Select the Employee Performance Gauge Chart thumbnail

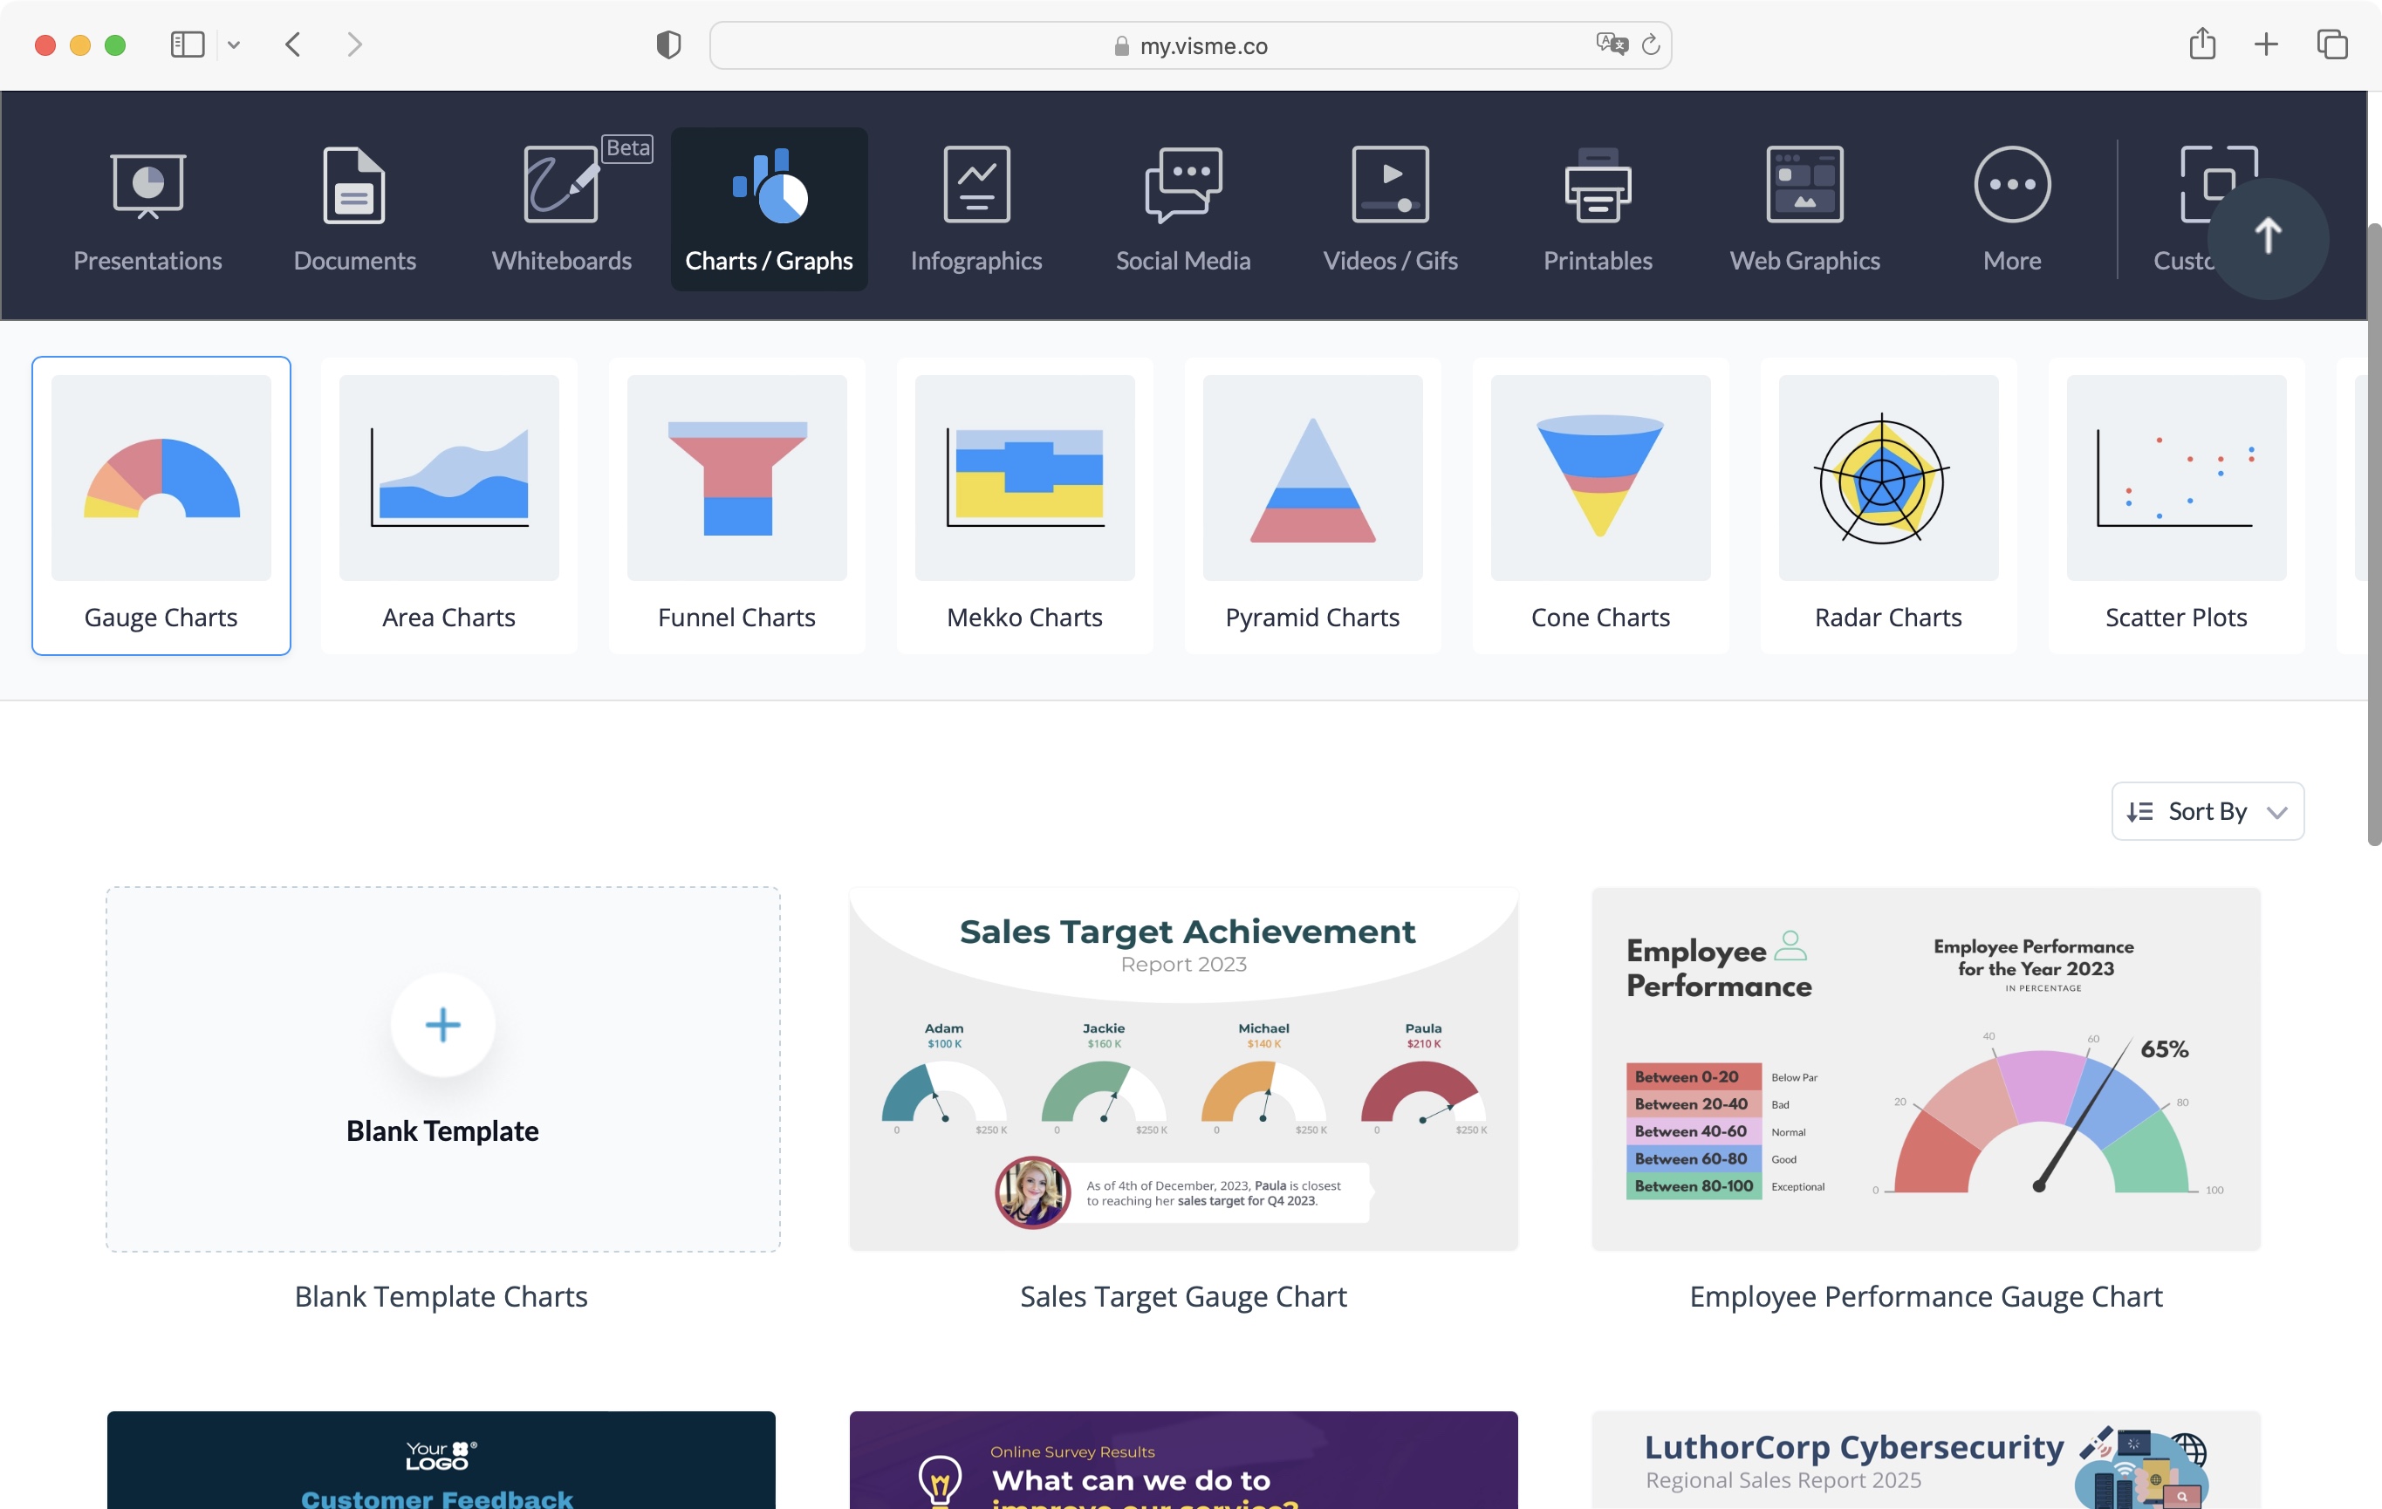1926,1066
